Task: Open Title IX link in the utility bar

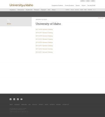Action: [x=72, y=10]
